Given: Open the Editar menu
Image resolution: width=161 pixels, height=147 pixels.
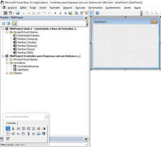Looking at the screenshot, I should point(23,8).
